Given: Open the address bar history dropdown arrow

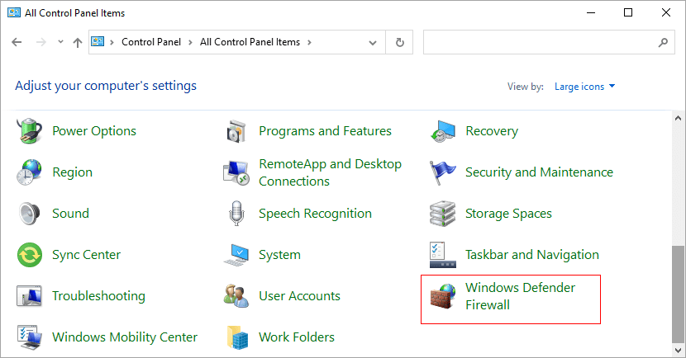Looking at the screenshot, I should [373, 43].
